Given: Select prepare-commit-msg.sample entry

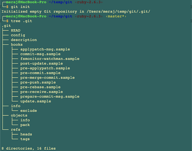Looking at the screenshot, I should [x=50, y=96].
